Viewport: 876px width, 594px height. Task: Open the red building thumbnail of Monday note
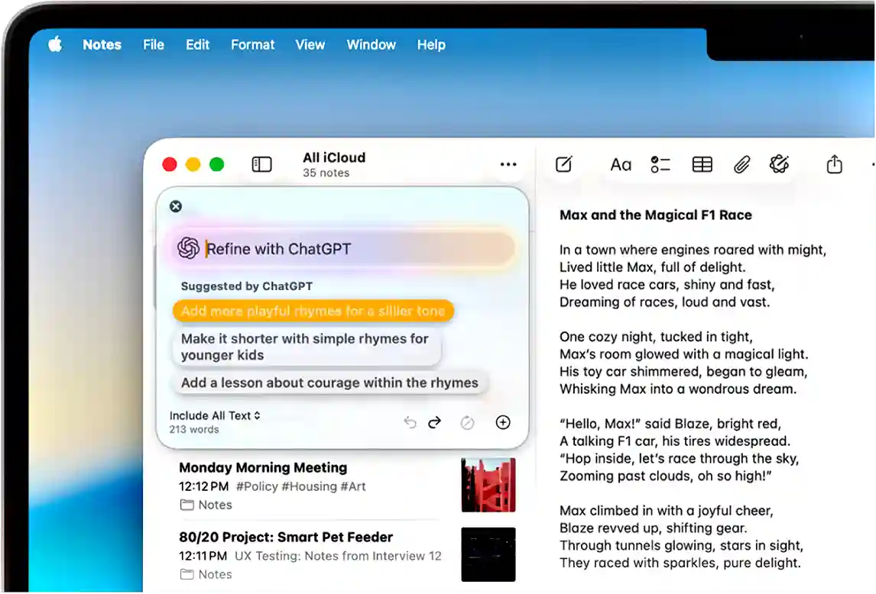(488, 485)
